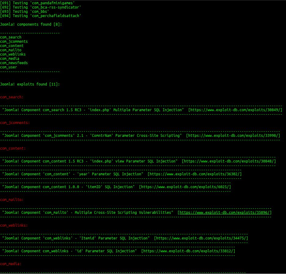Image resolution: width=286 pixels, height=274 pixels.
Task: Click the 'ComntrNam' Cross-Site Scripting exploit title
Action: tap(92, 136)
